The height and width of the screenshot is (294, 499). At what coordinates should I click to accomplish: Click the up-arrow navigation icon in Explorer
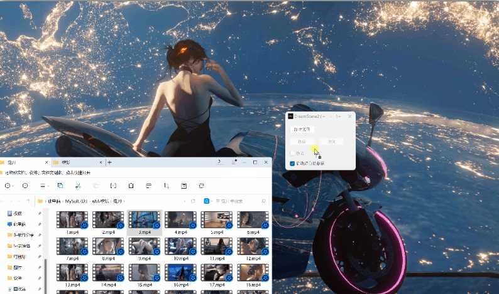point(28,201)
